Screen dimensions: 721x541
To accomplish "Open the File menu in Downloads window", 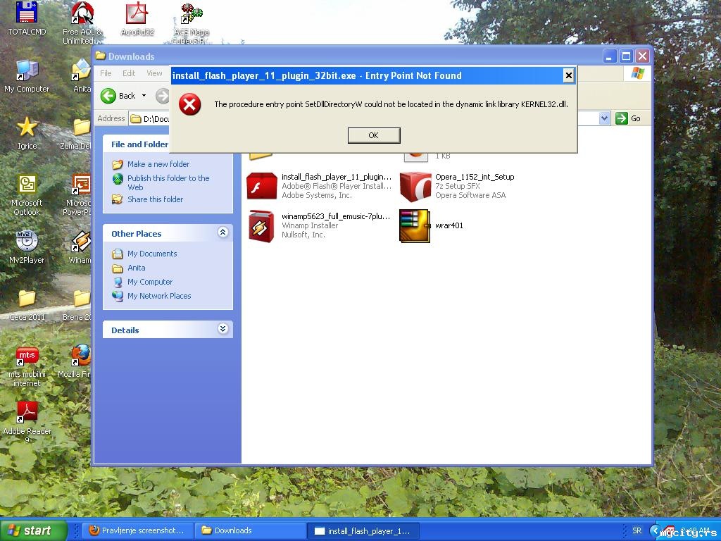I will click(106, 73).
